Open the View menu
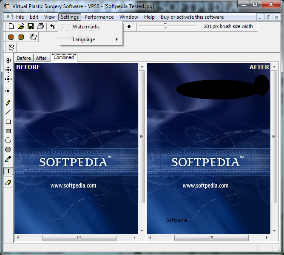 pos(49,17)
